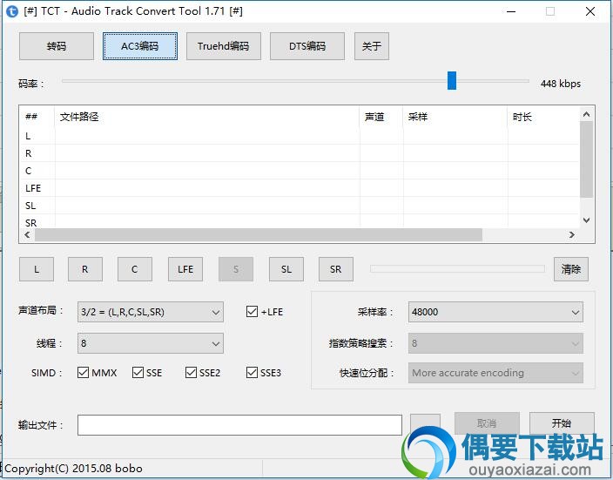Screen dimensions: 613x480
Task: Click the R channel button
Action: click(85, 269)
